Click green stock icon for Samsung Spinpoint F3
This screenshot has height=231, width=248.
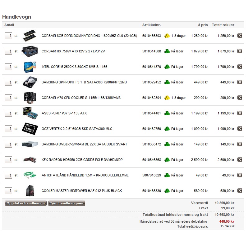click(x=167, y=82)
